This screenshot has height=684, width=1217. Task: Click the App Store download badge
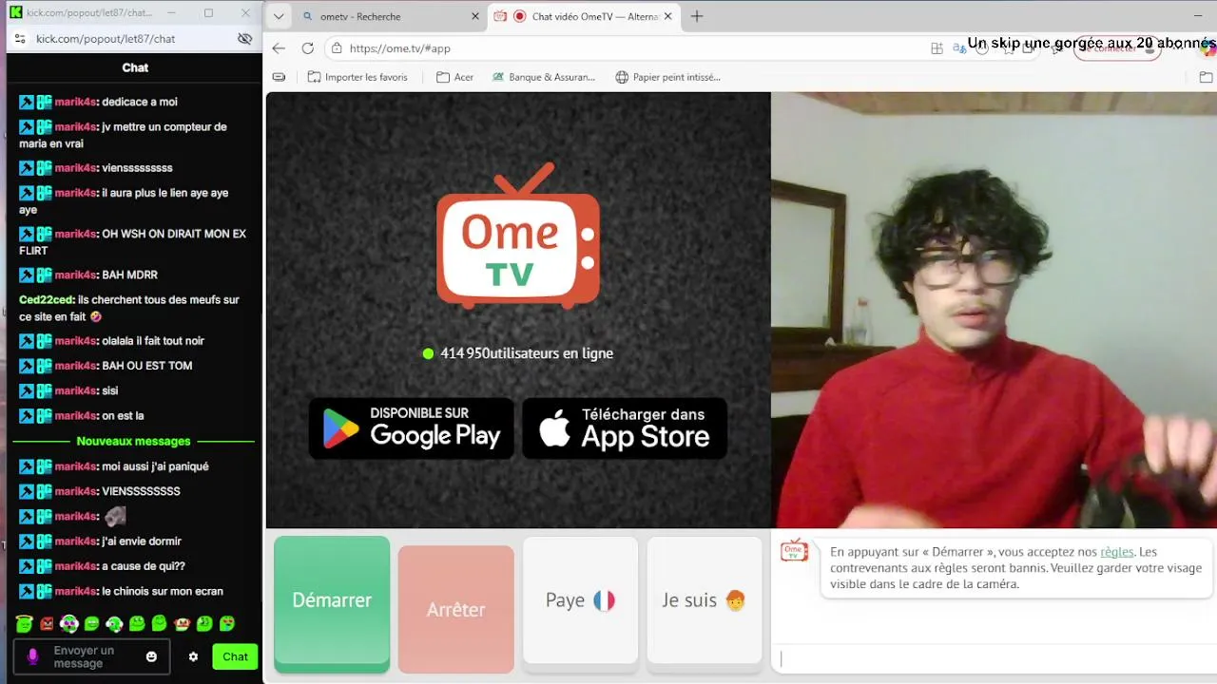click(x=625, y=428)
